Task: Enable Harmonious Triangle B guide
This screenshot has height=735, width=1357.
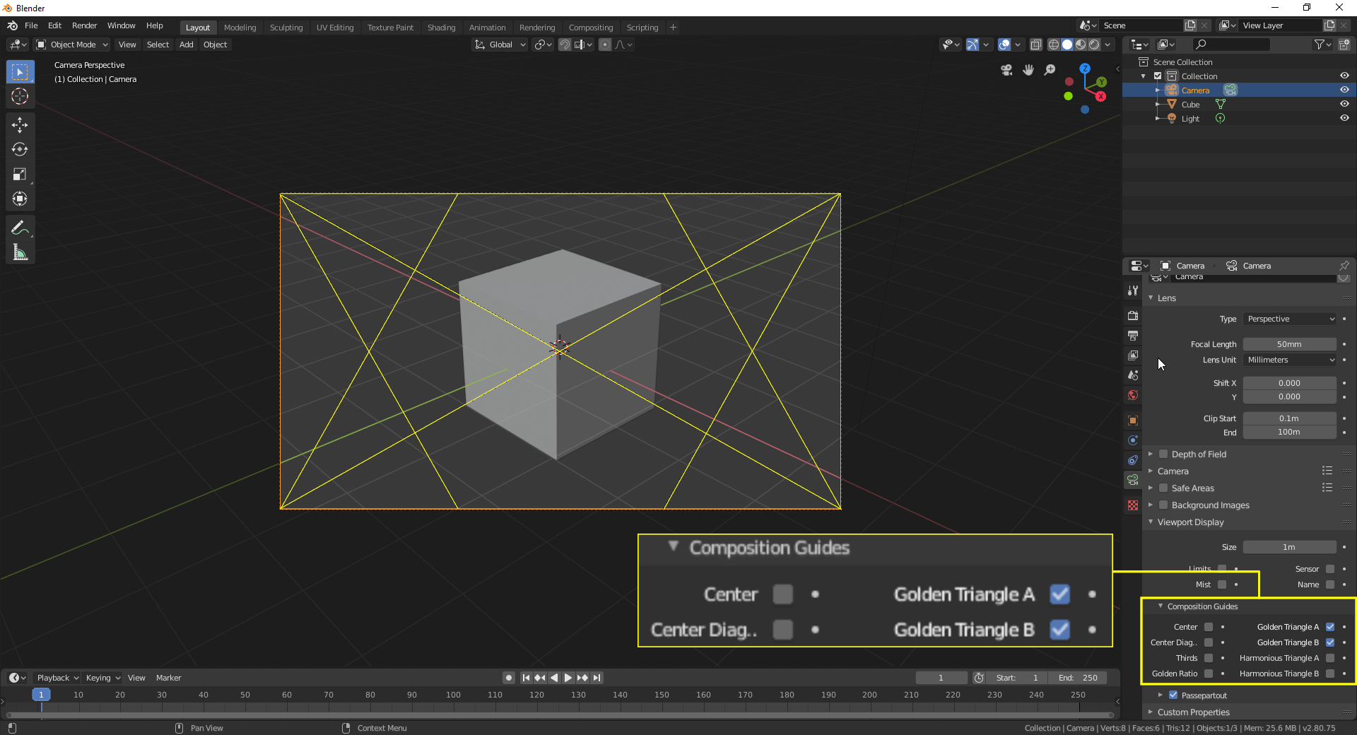Action: [1330, 674]
